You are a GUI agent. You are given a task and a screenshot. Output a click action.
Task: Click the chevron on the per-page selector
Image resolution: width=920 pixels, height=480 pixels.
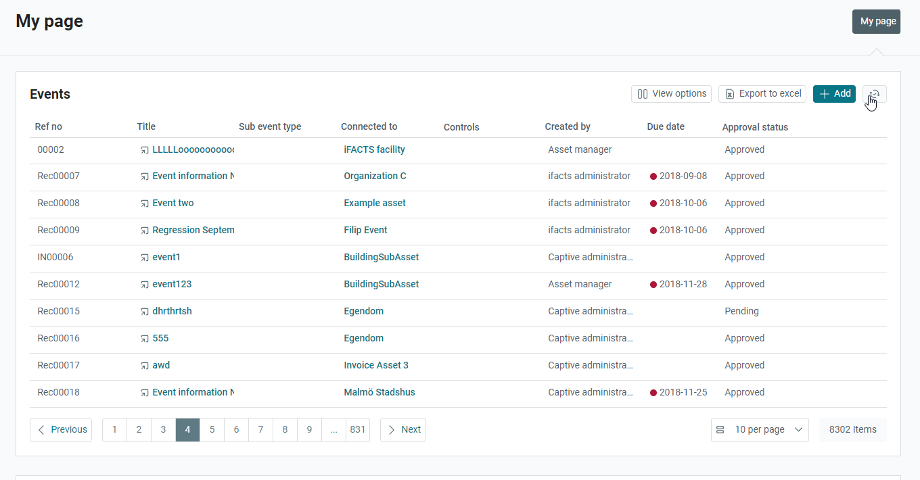point(798,429)
